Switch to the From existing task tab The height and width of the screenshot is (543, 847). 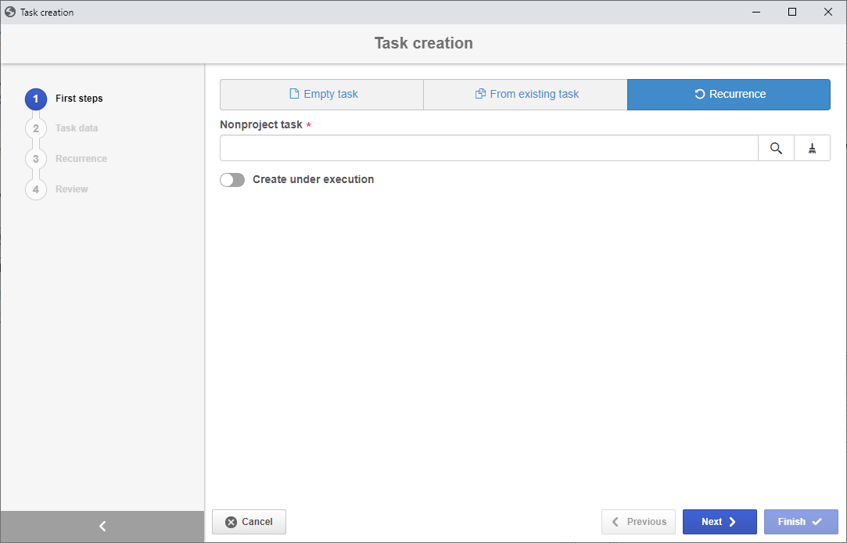(x=526, y=95)
